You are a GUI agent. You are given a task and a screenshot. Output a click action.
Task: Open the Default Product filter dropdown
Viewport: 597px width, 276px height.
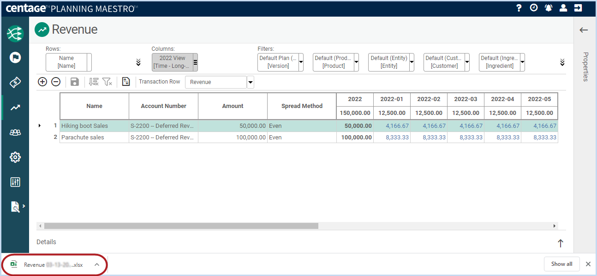356,62
